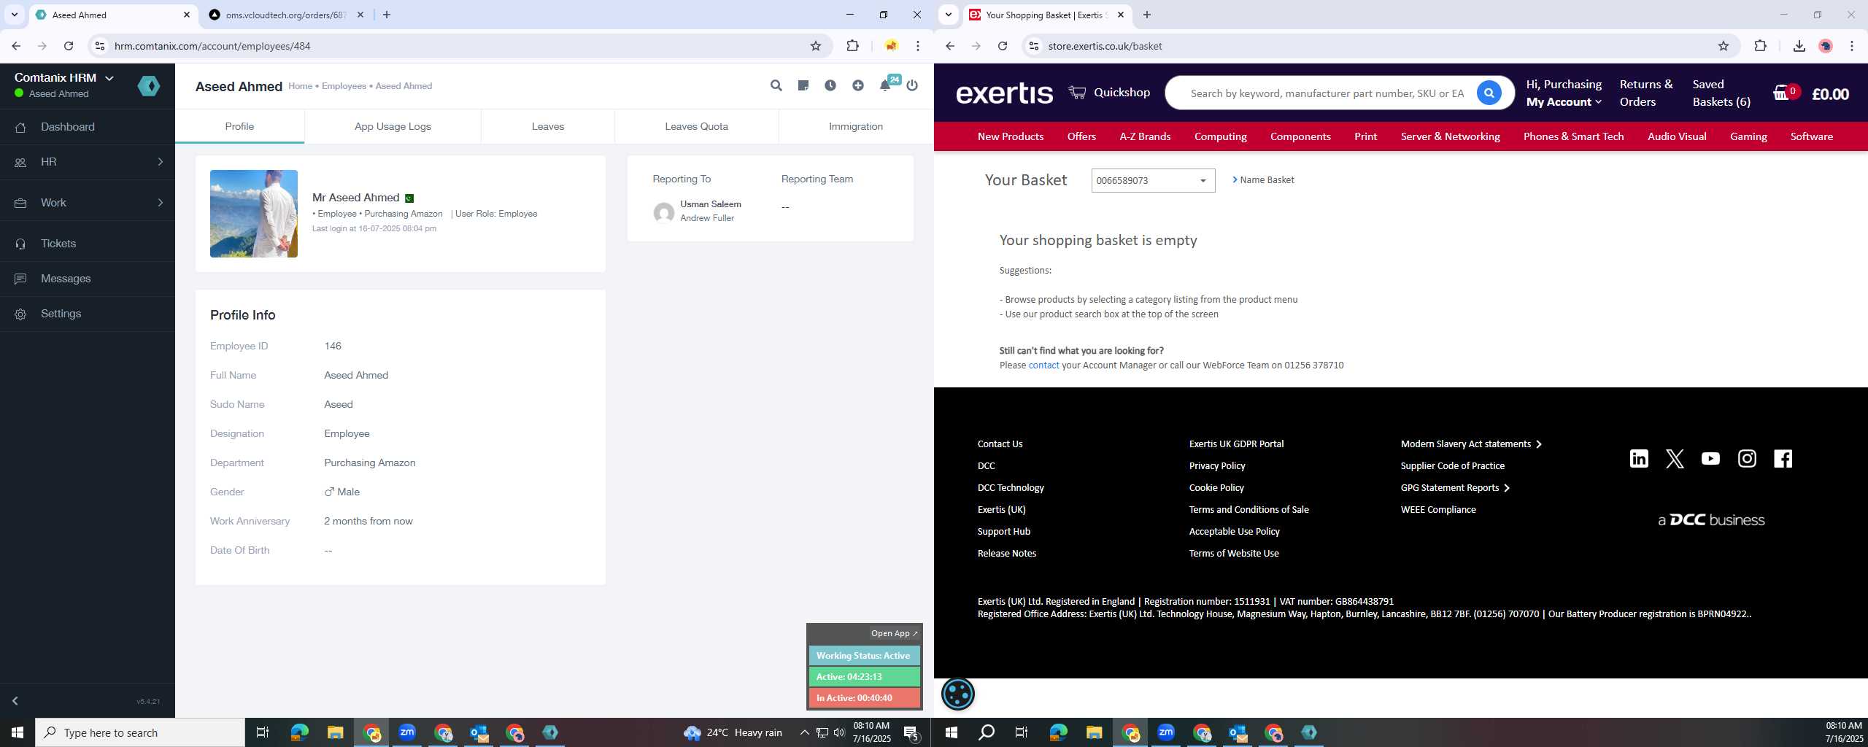Open Messages in HRM sidebar
This screenshot has width=1868, height=747.
tap(88, 279)
